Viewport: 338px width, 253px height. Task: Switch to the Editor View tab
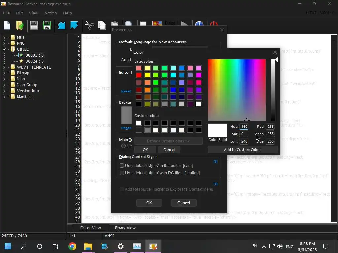point(90,228)
